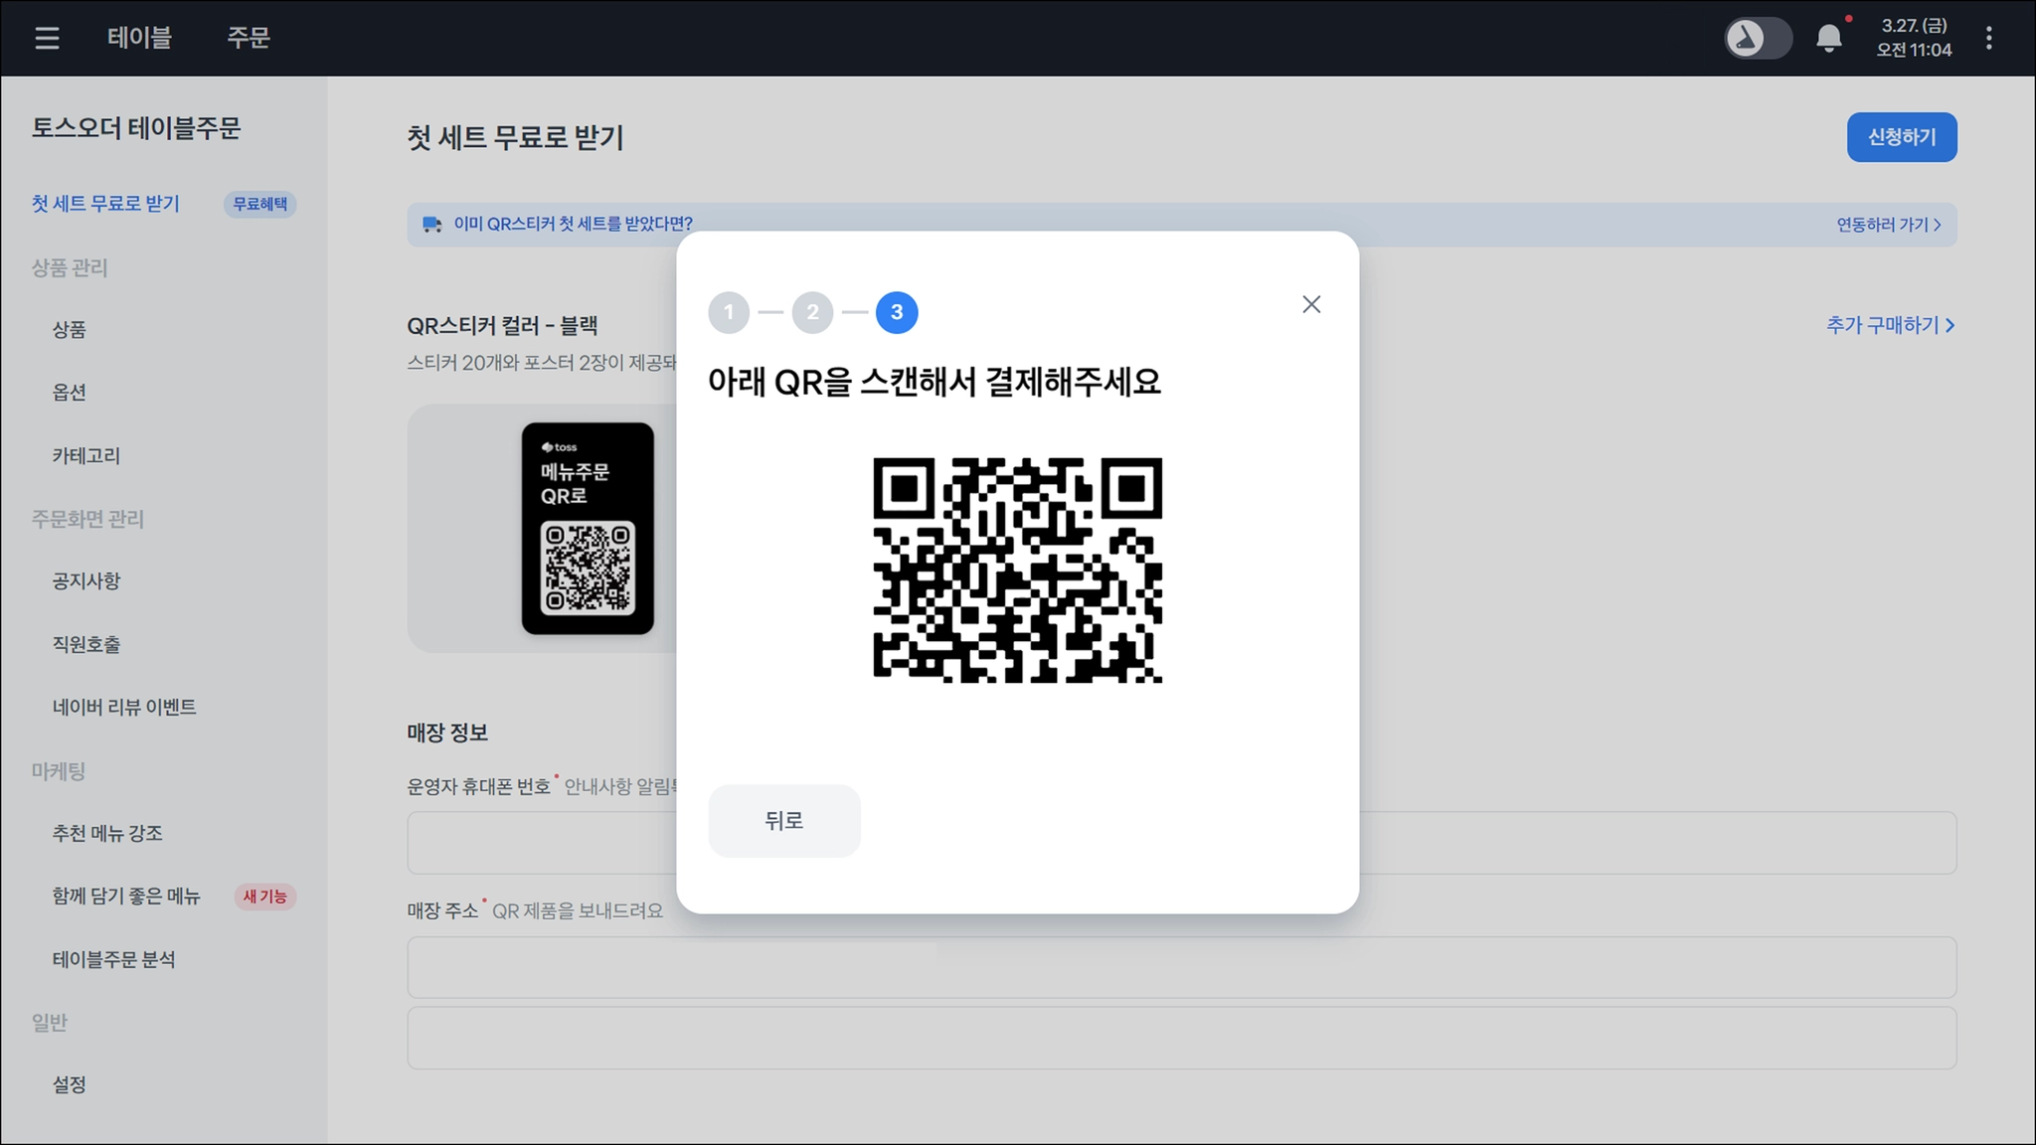Click step 1 circle in stepper

click(729, 313)
